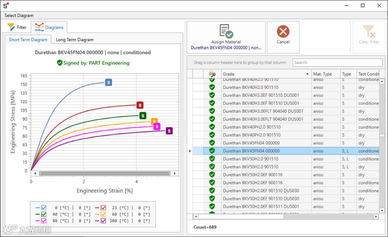388x237 pixels.
Task: Switch to Short Term Diagram tab
Action: [28, 40]
